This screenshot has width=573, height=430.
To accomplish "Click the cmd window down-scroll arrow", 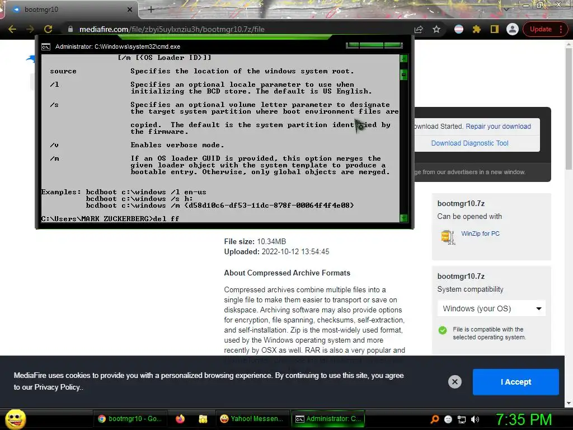I will 403,218.
